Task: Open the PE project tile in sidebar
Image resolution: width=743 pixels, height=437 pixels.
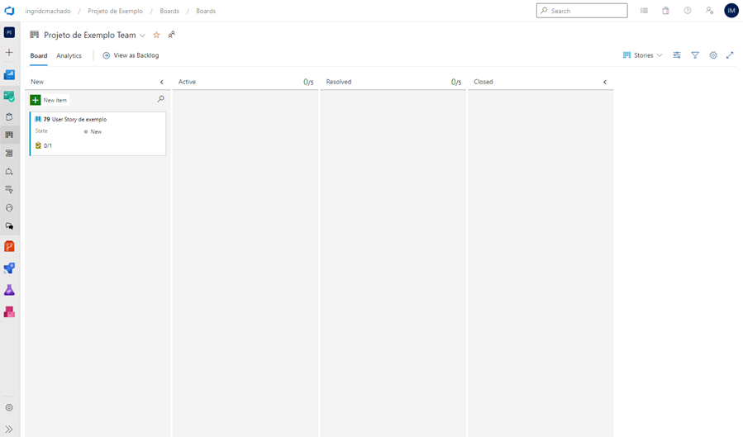Action: click(9, 33)
